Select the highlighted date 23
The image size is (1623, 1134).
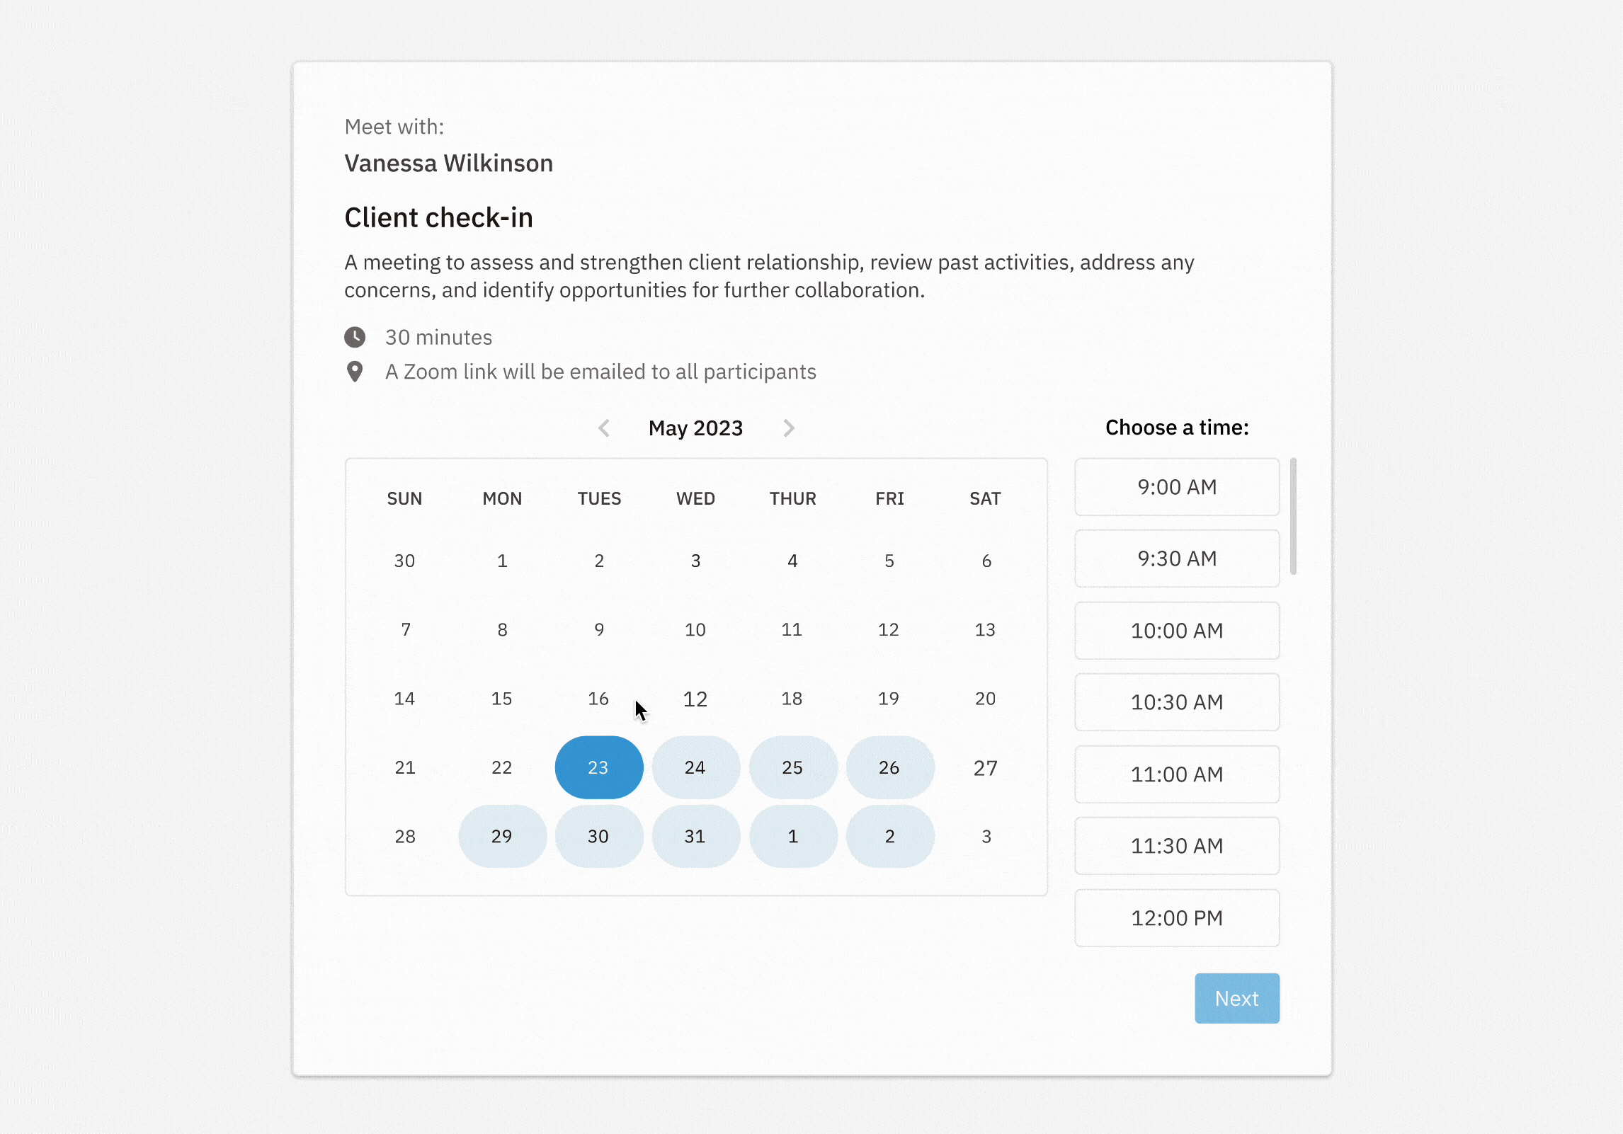[x=598, y=767]
